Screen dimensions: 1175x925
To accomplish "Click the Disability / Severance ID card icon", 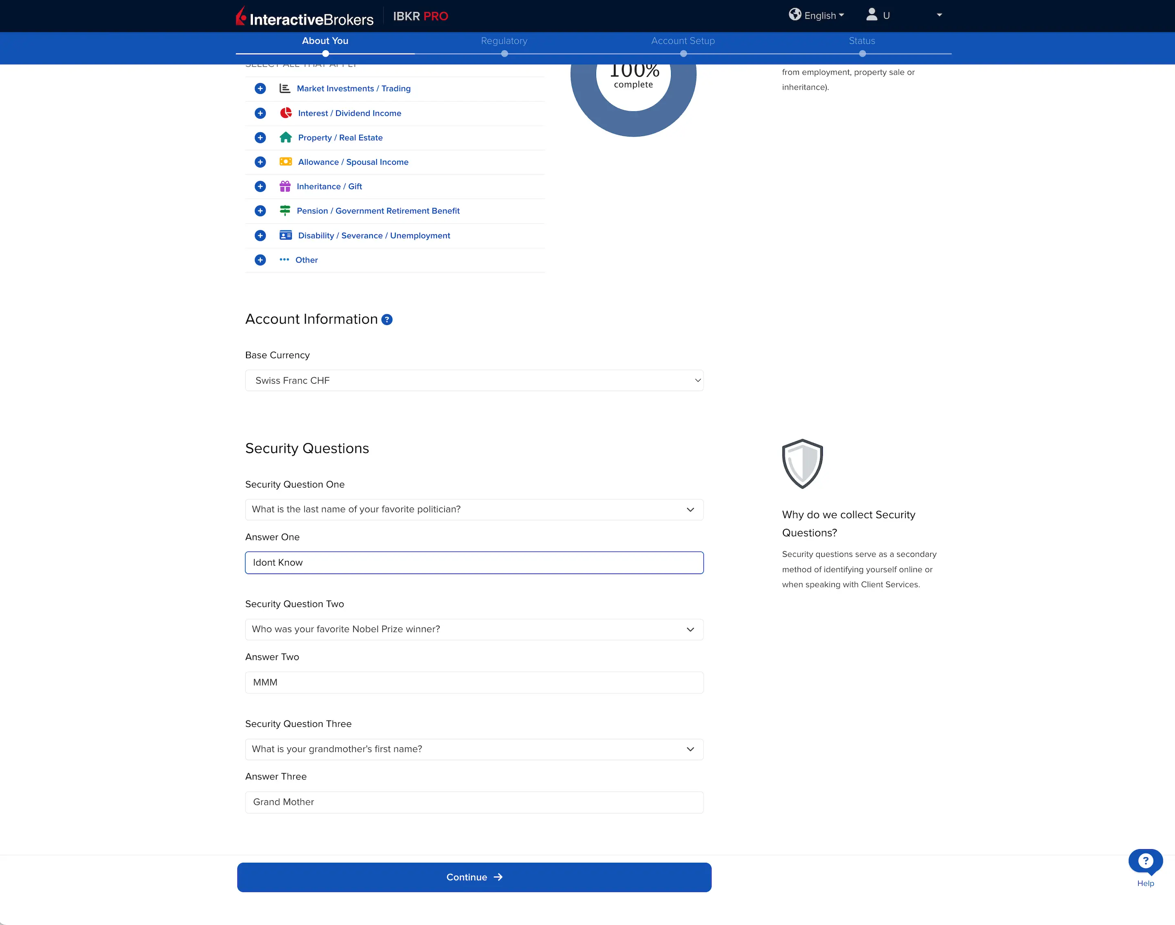I will (x=286, y=236).
